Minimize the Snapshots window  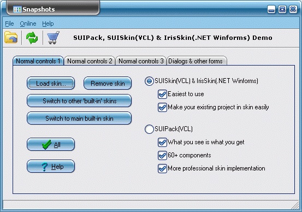[x=271, y=9]
